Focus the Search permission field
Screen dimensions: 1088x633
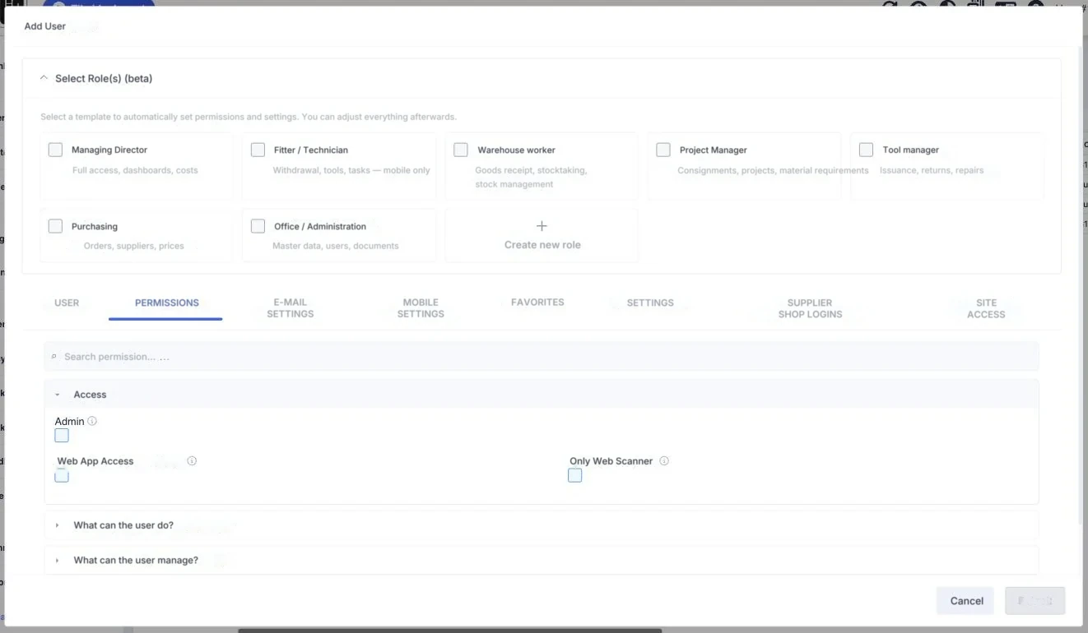[x=542, y=357]
